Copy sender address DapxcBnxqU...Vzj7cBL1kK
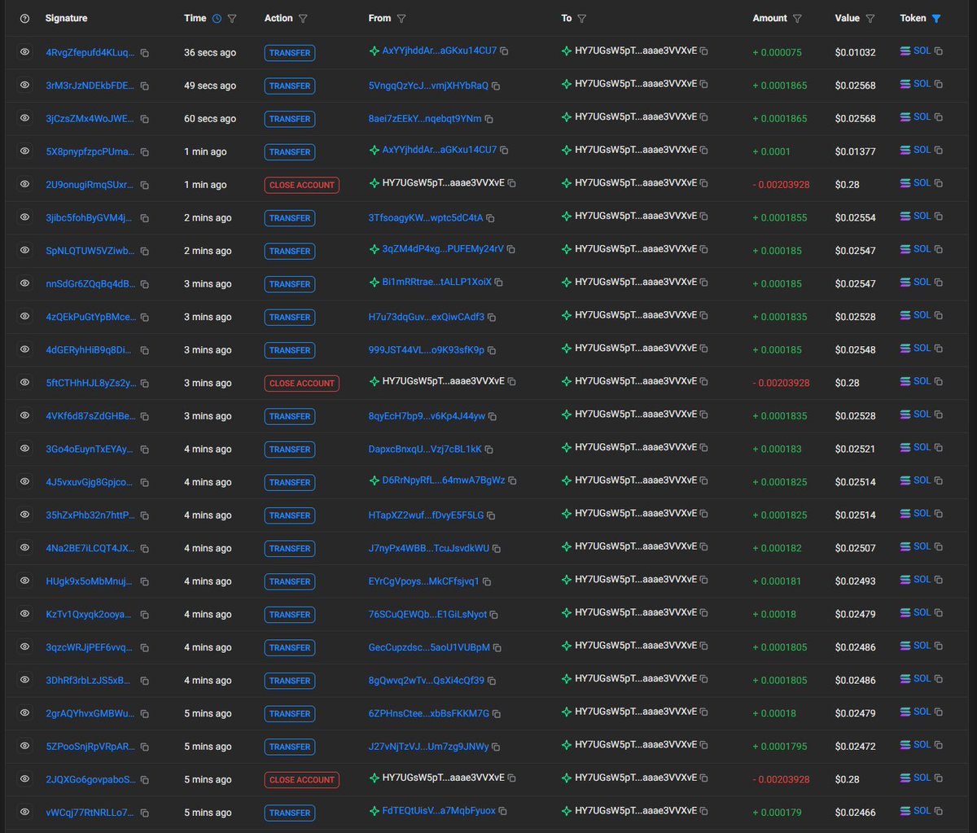The height and width of the screenshot is (833, 977). pyautogui.click(x=489, y=449)
